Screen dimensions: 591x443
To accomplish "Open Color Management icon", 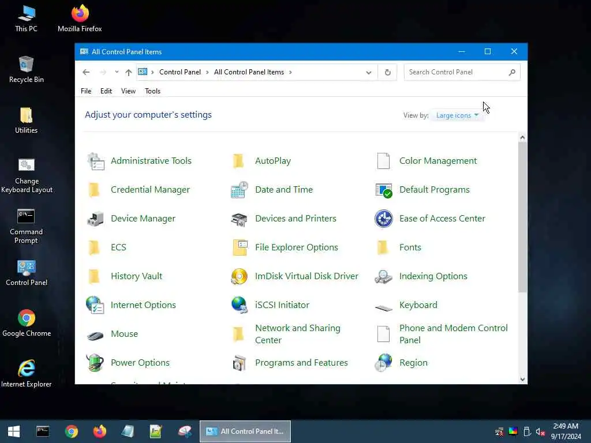I will (x=383, y=162).
